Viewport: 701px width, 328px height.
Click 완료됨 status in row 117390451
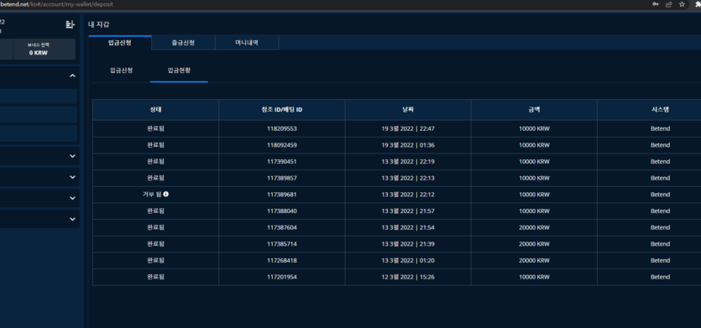click(155, 161)
